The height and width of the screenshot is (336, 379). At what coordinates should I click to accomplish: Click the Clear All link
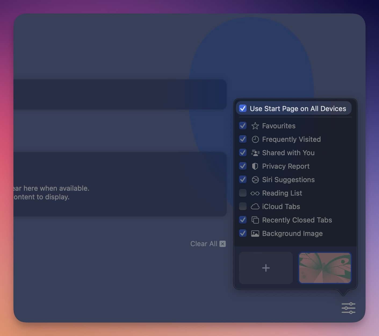pos(204,243)
